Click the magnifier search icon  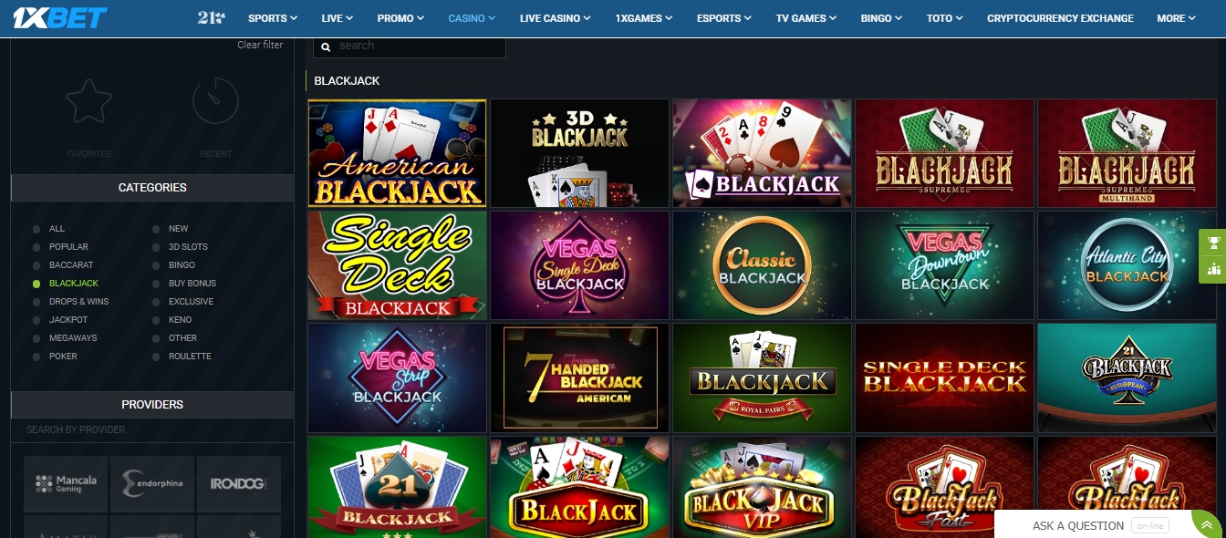pos(326,46)
